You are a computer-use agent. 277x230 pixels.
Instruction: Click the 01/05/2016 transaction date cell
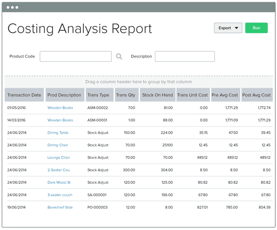[16, 108]
